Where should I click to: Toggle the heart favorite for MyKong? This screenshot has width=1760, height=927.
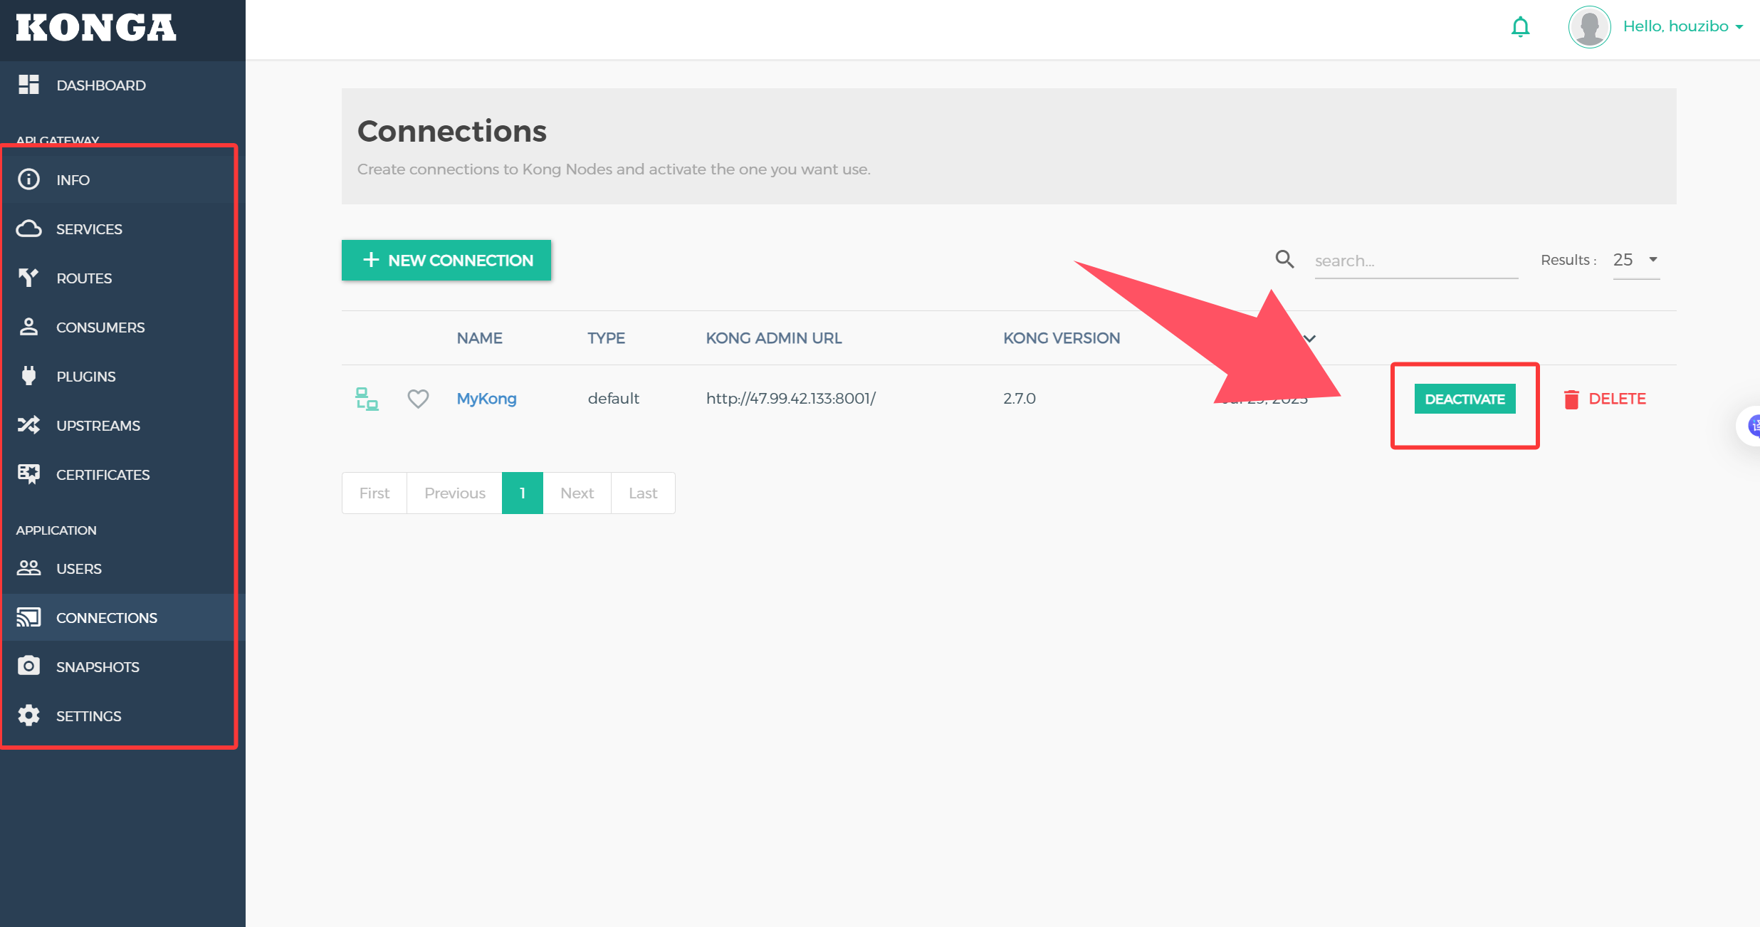pyautogui.click(x=418, y=399)
